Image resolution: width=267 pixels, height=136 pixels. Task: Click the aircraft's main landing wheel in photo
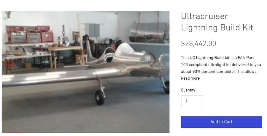100,97
